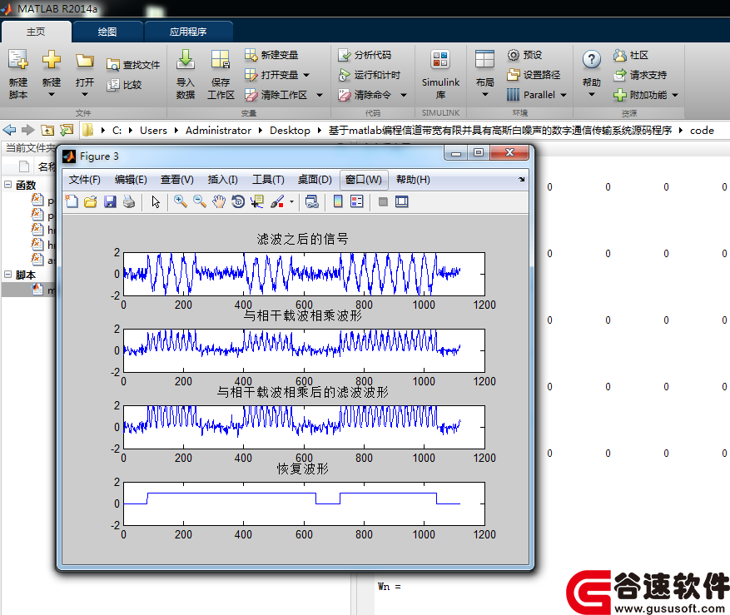Image resolution: width=730 pixels, height=615 pixels.
Task: Open the Parallel dropdown menu
Action: (564, 95)
